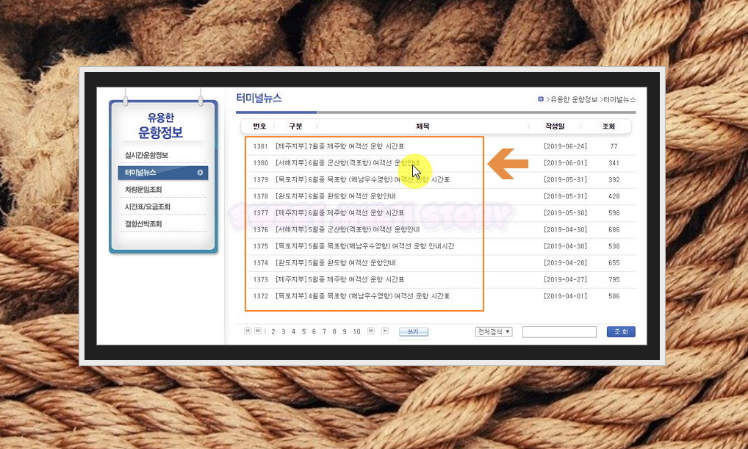Click the 제목 column header

click(422, 126)
